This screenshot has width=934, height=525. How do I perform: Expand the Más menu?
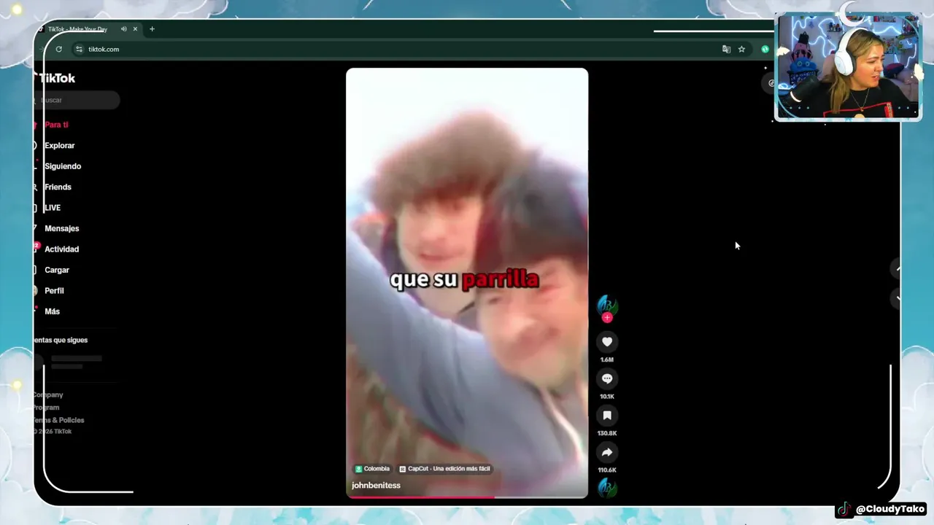click(x=52, y=311)
